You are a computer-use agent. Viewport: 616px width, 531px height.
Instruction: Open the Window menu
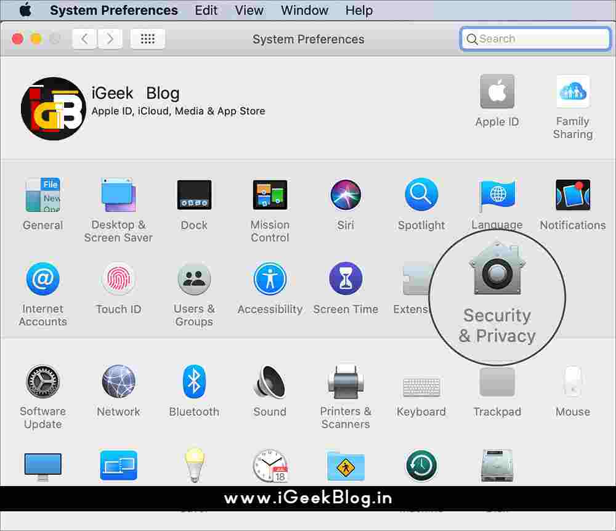click(304, 10)
